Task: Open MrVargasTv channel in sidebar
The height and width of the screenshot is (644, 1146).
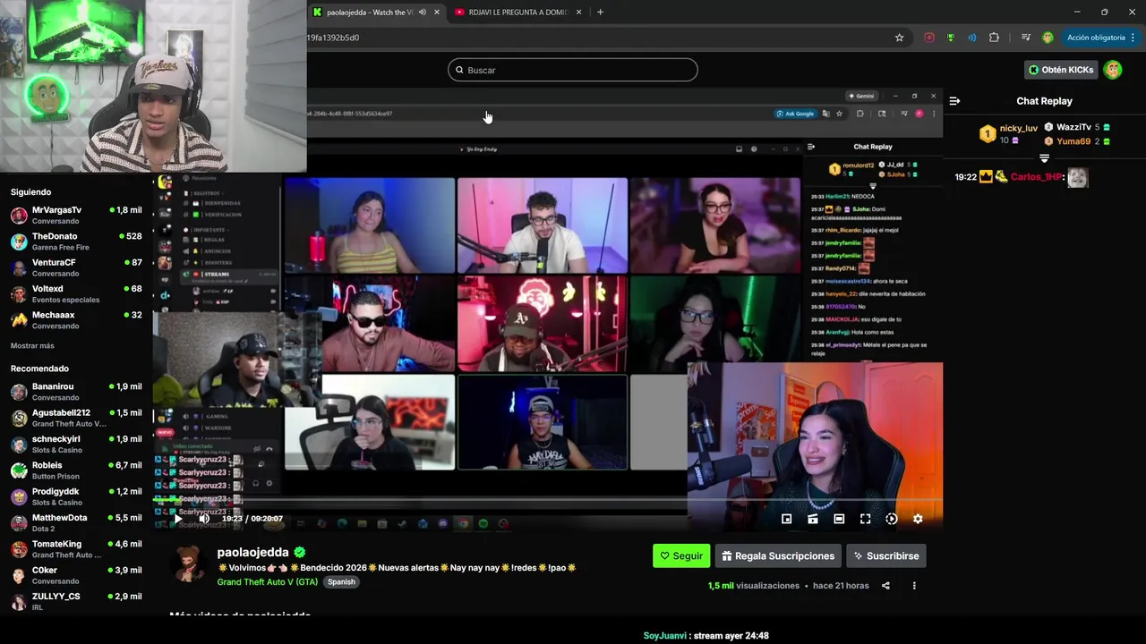Action: point(76,216)
